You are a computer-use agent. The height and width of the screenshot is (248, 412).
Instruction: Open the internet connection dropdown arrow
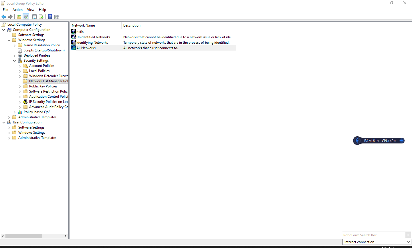(x=408, y=242)
